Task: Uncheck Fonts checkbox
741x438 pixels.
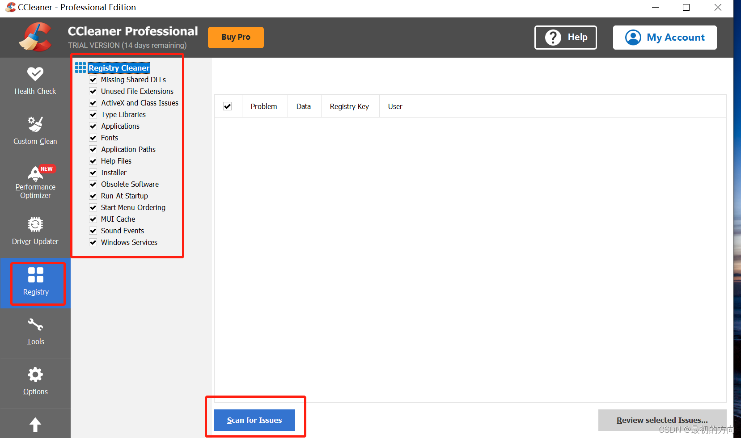Action: (93, 138)
